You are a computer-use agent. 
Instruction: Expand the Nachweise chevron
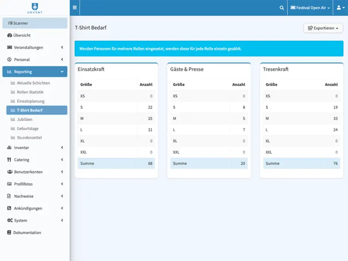(62, 196)
